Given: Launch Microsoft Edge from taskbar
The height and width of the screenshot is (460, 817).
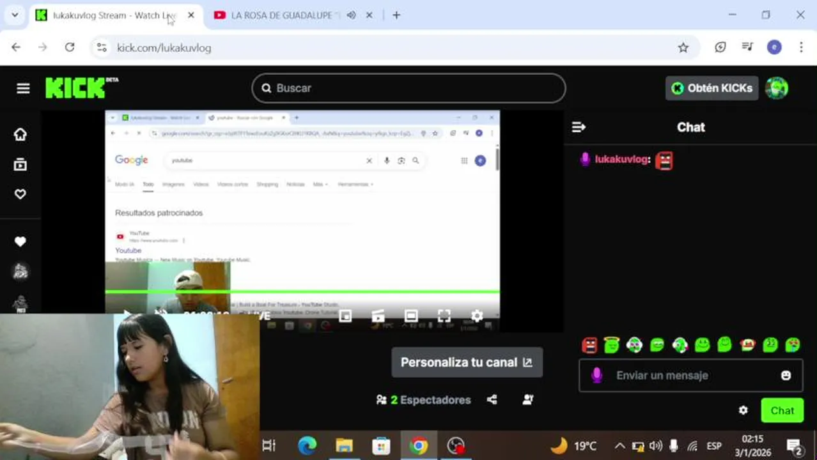Looking at the screenshot, I should (307, 445).
